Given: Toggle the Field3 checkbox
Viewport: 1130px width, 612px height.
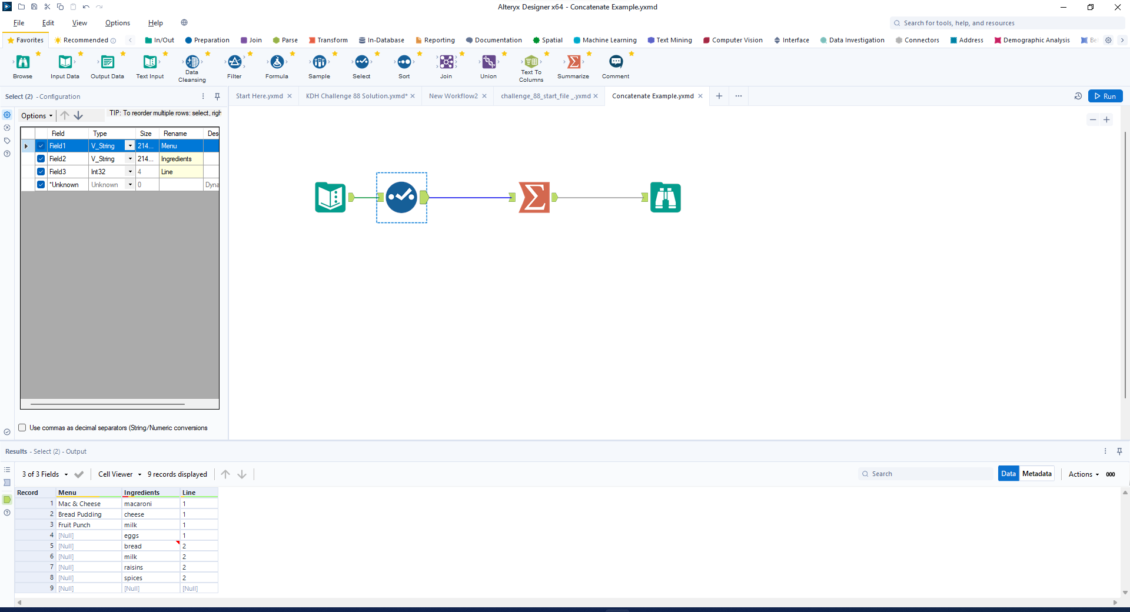Looking at the screenshot, I should tap(41, 172).
